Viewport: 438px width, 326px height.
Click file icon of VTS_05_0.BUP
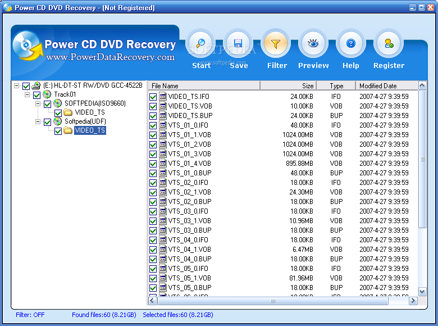tap(163, 287)
